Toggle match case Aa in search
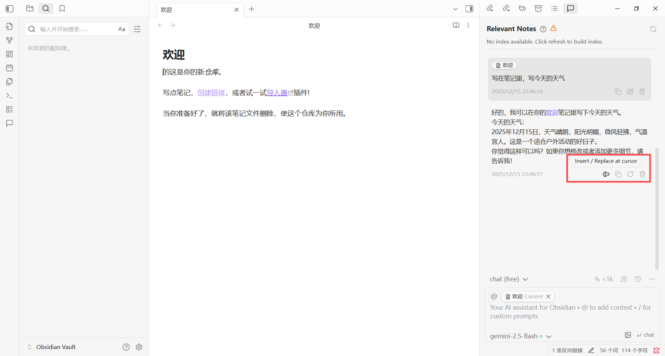665x356 pixels. [122, 29]
